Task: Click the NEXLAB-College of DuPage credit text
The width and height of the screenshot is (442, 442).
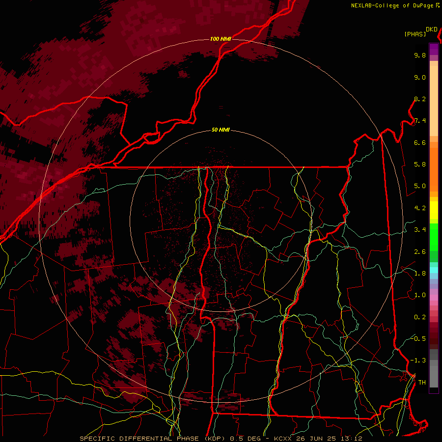Action: (x=393, y=5)
